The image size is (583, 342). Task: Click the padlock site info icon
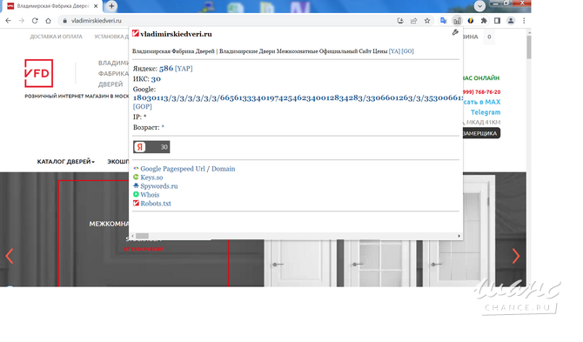point(64,21)
